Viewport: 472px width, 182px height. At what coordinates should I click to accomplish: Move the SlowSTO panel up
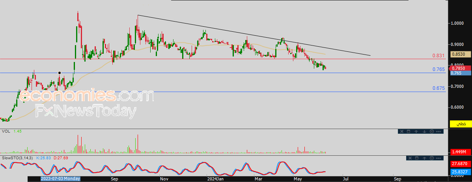click(424, 158)
